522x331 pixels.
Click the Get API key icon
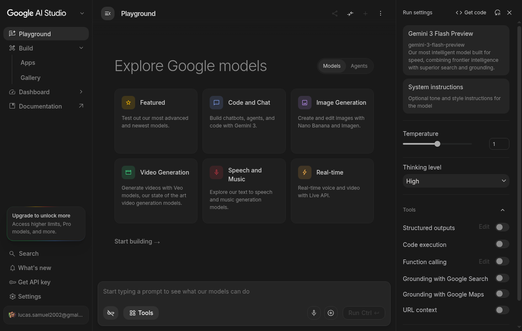pyautogui.click(x=12, y=282)
